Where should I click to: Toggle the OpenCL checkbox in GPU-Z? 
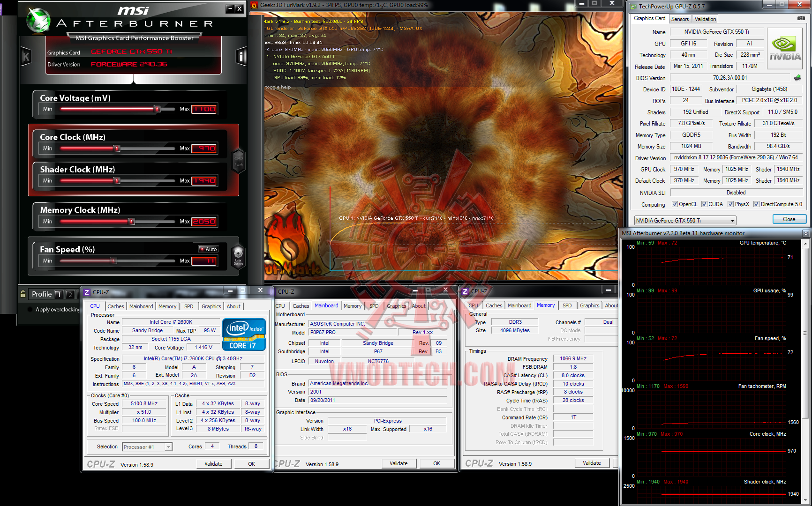pos(675,204)
